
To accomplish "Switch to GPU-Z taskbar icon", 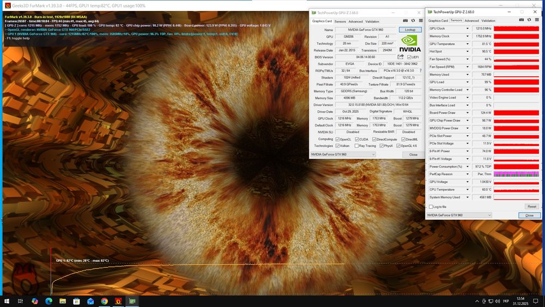I will click(132, 301).
